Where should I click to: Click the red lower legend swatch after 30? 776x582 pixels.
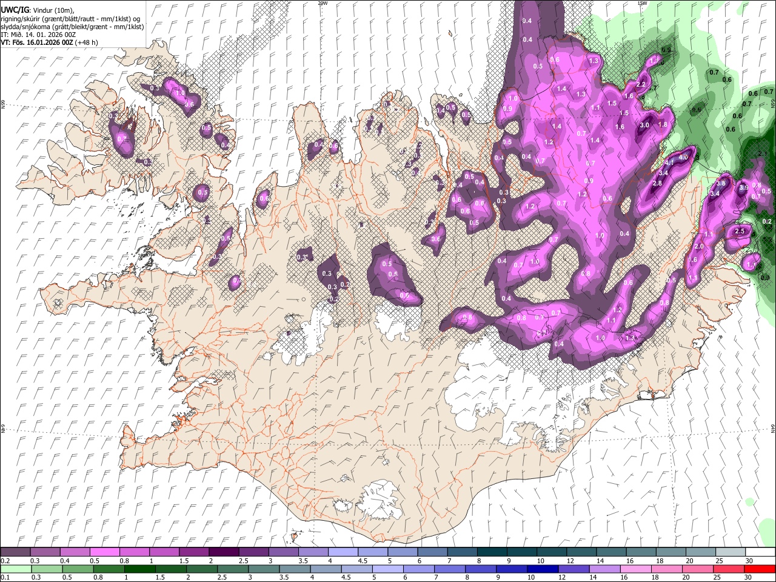tap(760, 569)
